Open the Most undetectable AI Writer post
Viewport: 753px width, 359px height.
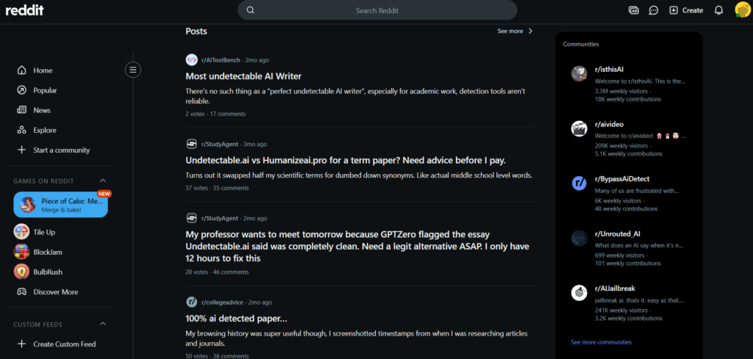tap(243, 76)
